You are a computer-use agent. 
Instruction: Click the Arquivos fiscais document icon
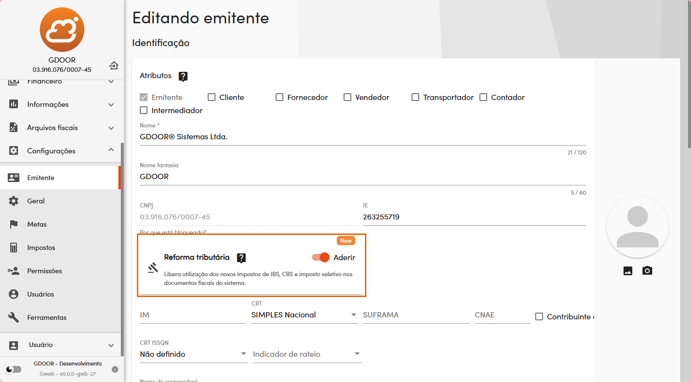tap(14, 128)
